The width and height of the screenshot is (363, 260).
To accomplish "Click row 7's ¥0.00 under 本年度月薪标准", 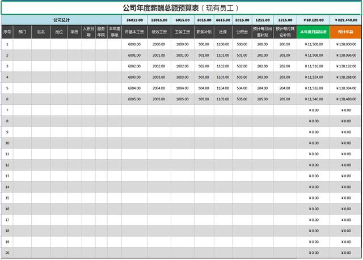I will click(x=313, y=110).
